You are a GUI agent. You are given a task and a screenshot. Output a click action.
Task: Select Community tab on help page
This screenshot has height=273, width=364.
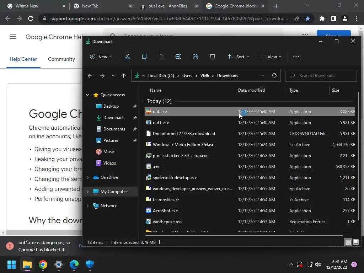pos(61,59)
